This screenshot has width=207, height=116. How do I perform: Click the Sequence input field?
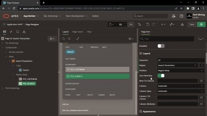click(x=181, y=60)
